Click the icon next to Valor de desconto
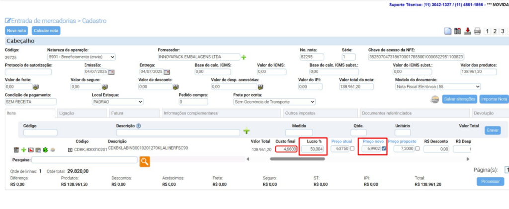The image size is (509, 209). (x=176, y=87)
